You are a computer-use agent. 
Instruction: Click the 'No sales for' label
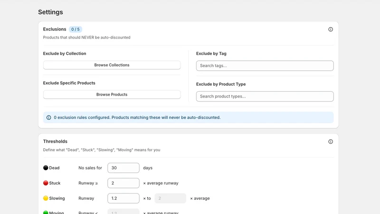(90, 168)
